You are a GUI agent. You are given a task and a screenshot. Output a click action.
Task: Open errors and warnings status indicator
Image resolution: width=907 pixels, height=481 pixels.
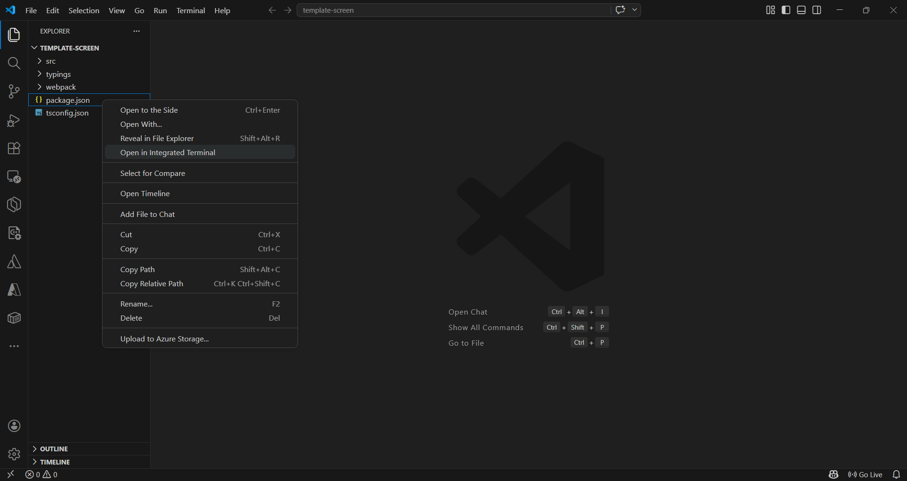tap(42, 474)
